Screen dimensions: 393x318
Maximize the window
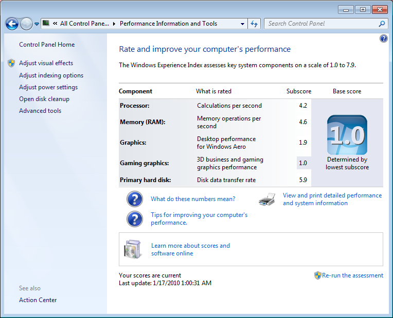coord(363,10)
